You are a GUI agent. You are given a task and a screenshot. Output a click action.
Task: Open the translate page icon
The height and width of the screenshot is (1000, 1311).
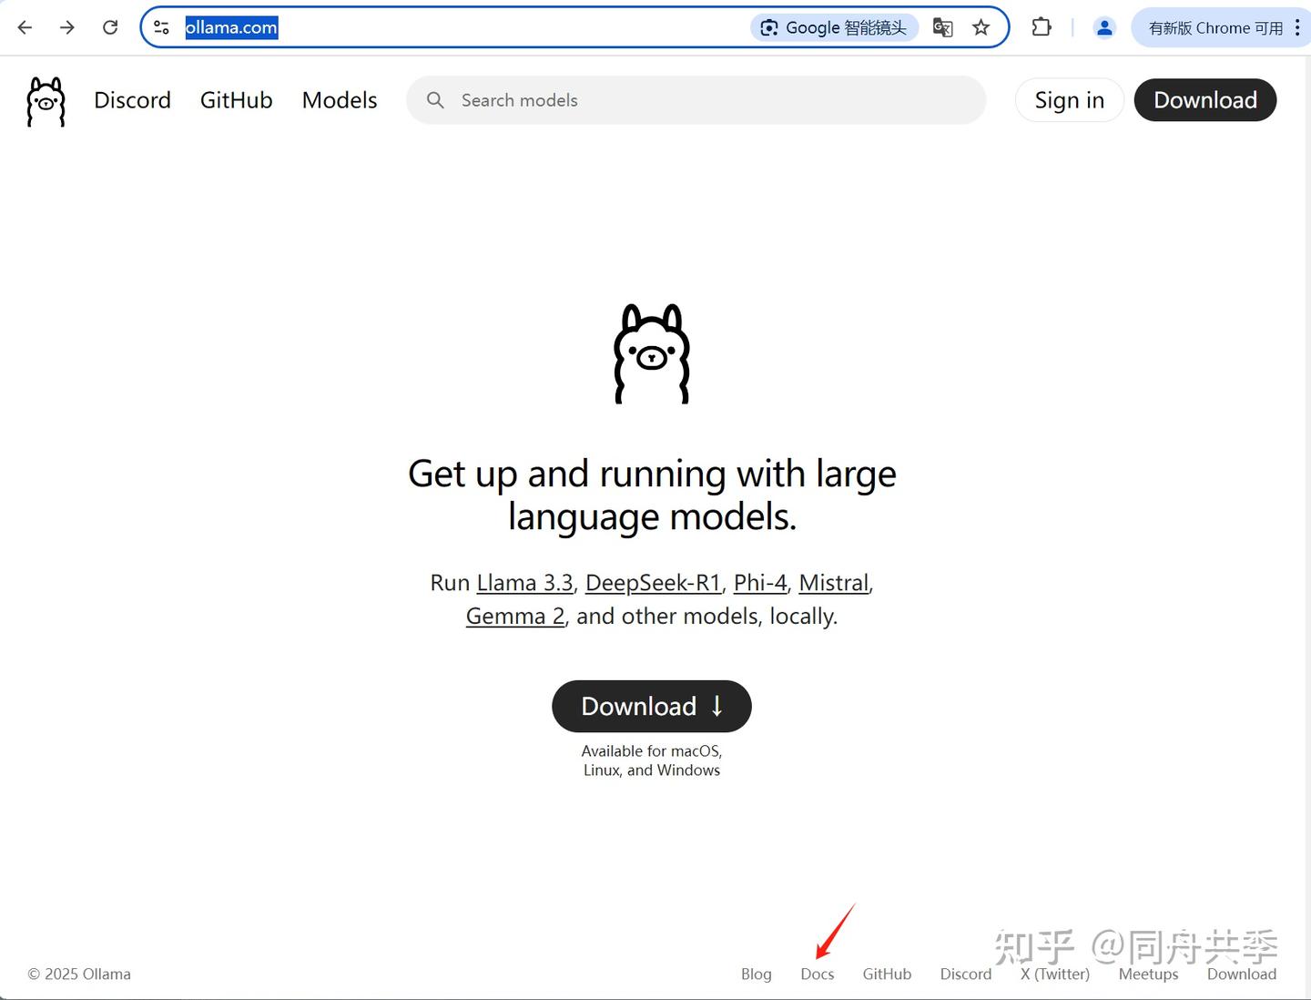pyautogui.click(x=943, y=27)
